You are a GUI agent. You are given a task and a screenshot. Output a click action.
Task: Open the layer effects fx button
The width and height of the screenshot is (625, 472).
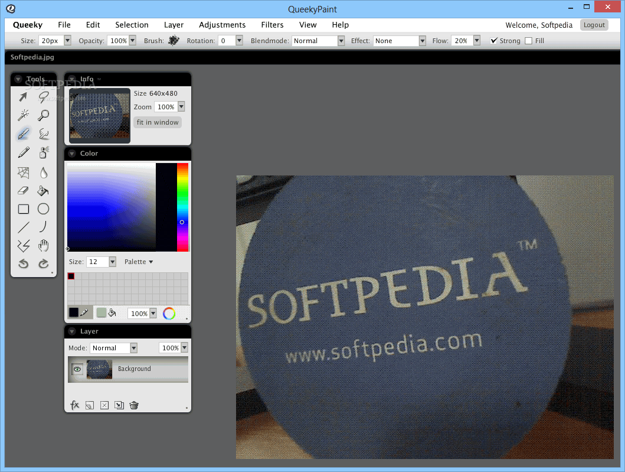[74, 405]
